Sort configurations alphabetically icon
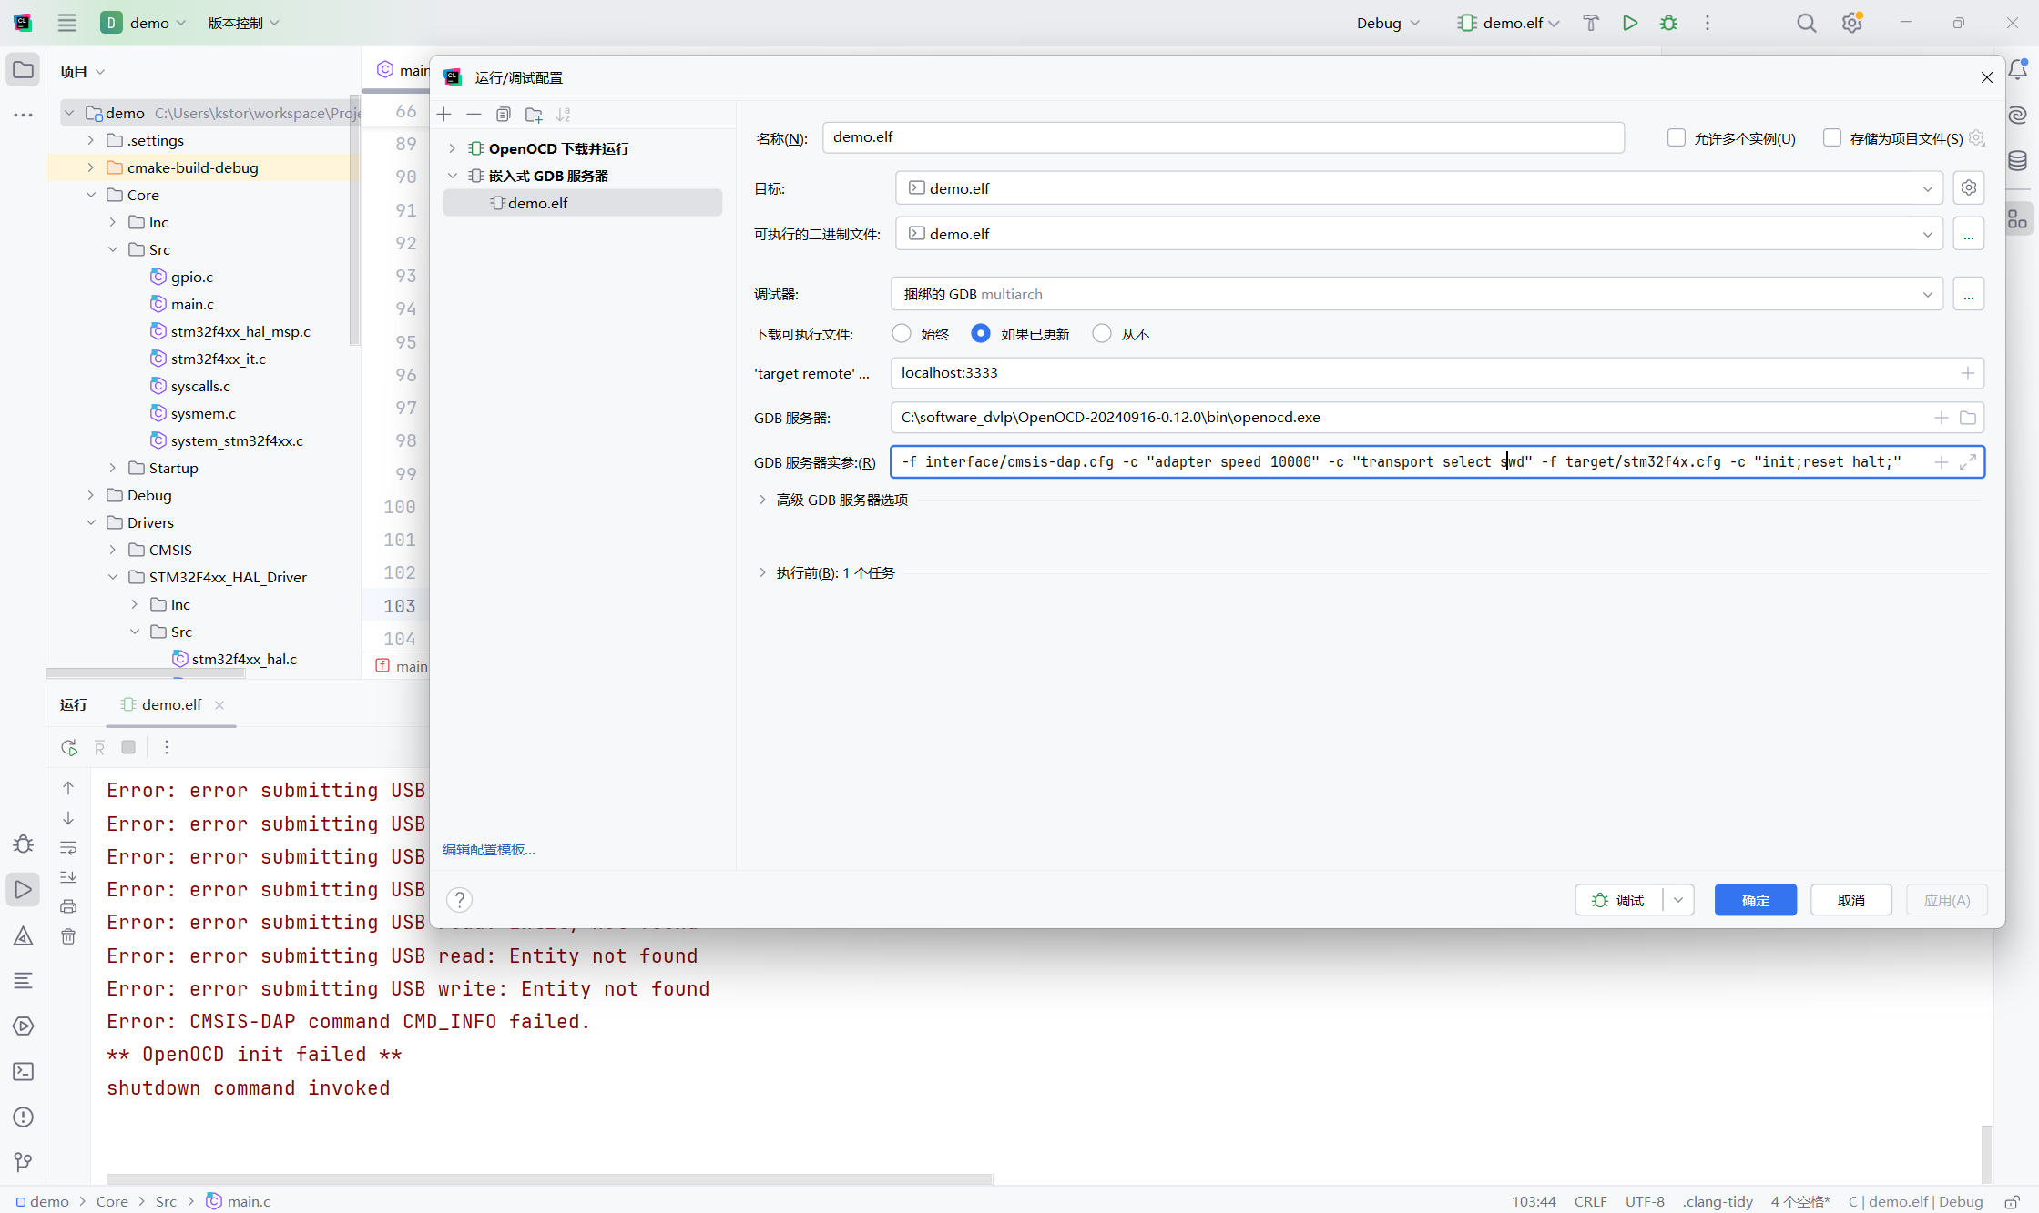Viewport: 2039px width, 1213px height. (564, 114)
